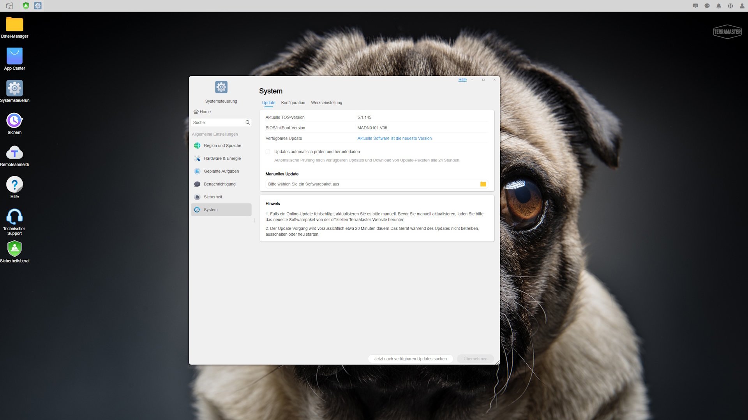Open Geplante Aufgaben settings
This screenshot has height=420, width=748.
[x=221, y=171]
